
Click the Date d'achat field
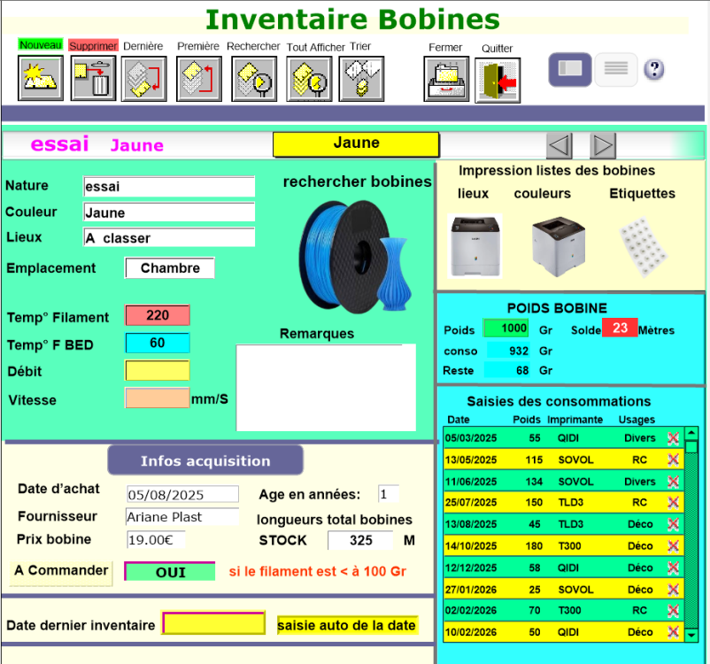pos(182,495)
